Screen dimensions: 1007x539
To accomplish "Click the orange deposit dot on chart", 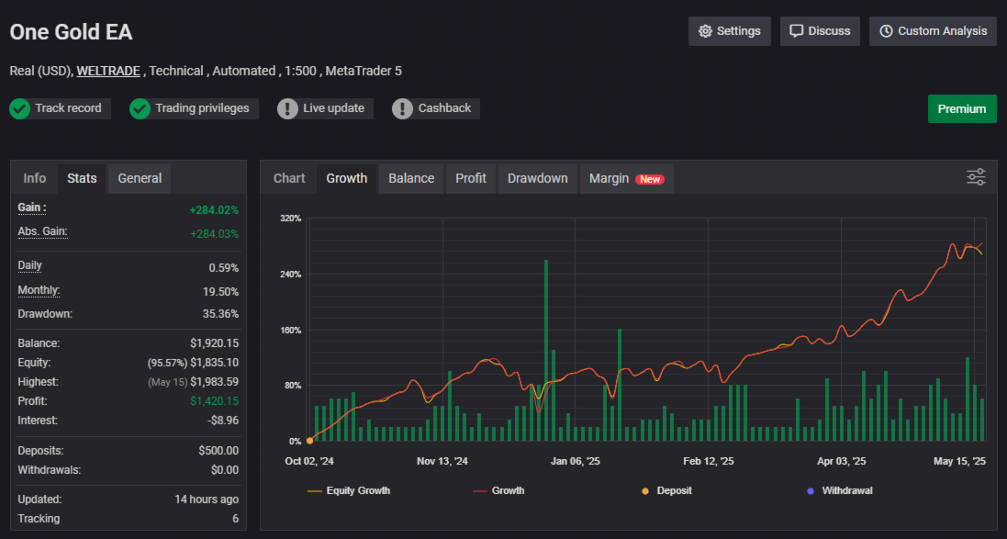I will (x=309, y=441).
